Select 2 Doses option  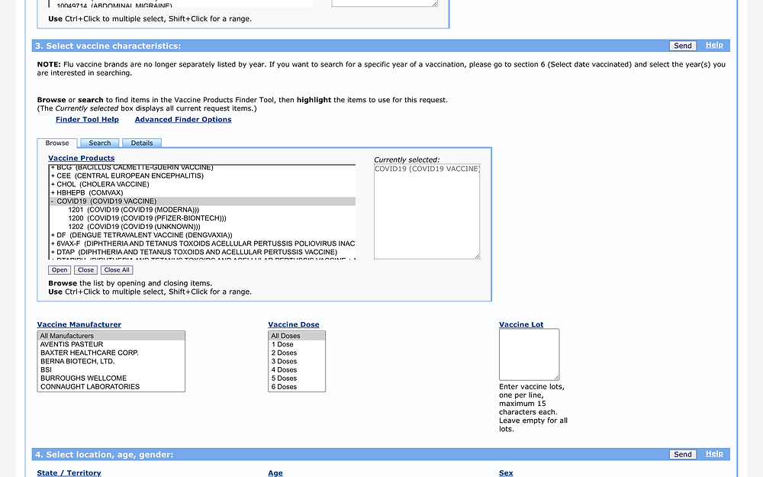(x=297, y=353)
